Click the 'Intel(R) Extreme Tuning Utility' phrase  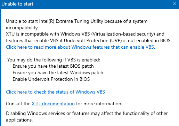pyautogui.click(x=71, y=21)
